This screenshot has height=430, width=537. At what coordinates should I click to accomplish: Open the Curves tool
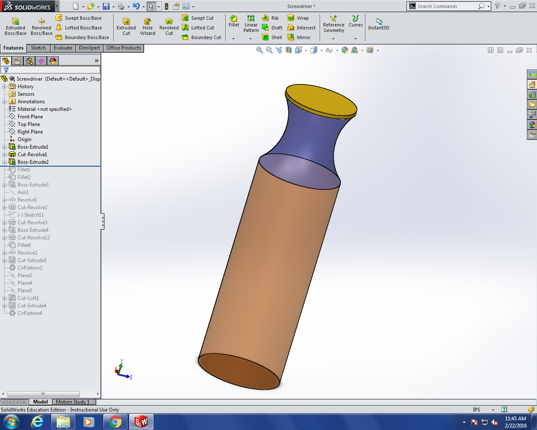pos(356,21)
